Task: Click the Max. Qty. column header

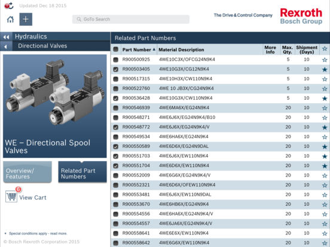Action: (x=288, y=50)
